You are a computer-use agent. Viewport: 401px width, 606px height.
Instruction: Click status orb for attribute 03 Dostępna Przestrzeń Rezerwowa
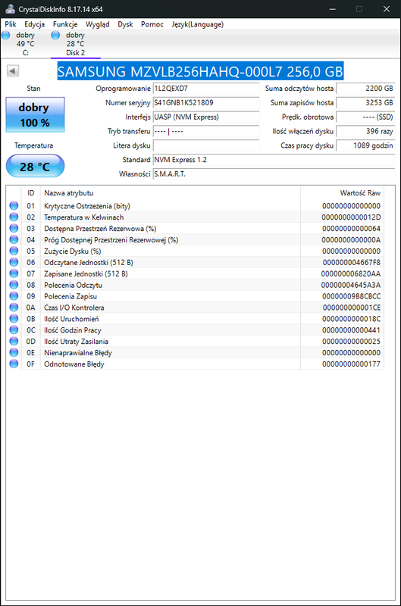point(14,228)
